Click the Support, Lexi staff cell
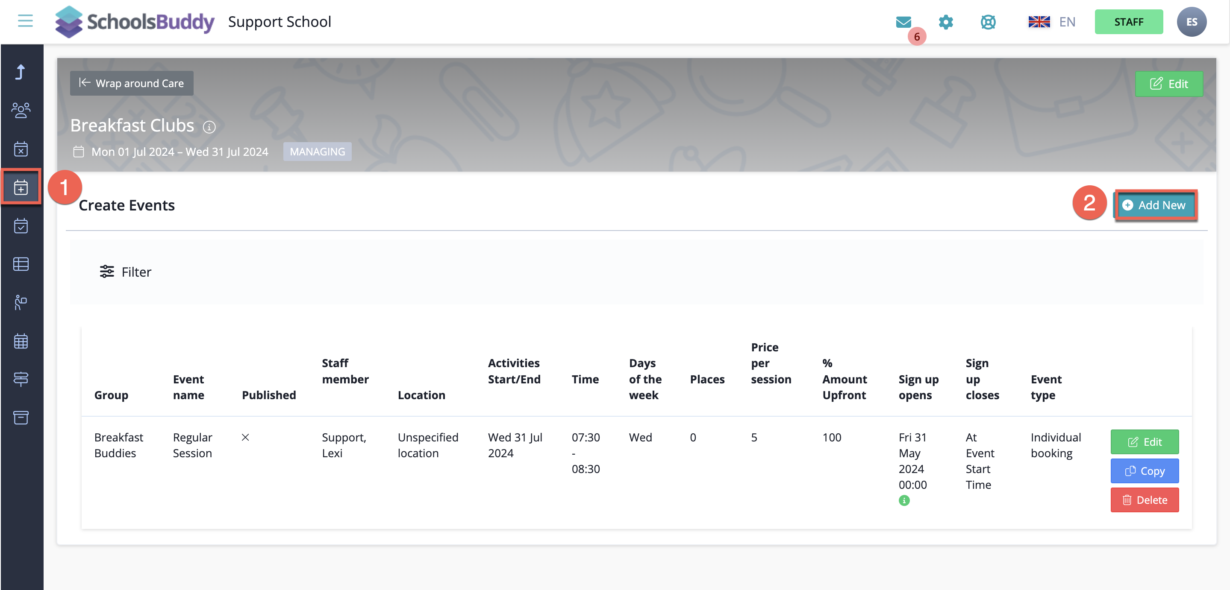Viewport: 1230px width, 590px height. (344, 445)
